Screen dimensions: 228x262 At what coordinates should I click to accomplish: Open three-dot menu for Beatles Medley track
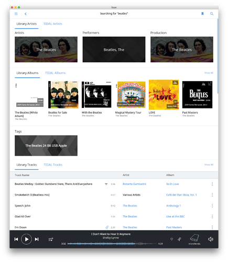point(212,184)
